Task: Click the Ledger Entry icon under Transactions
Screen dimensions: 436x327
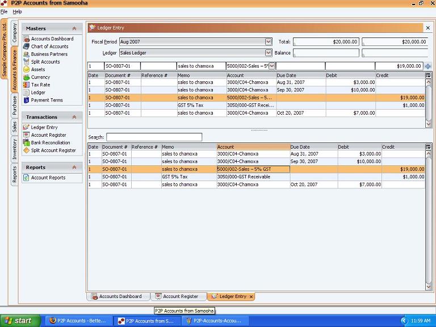Action: point(27,127)
